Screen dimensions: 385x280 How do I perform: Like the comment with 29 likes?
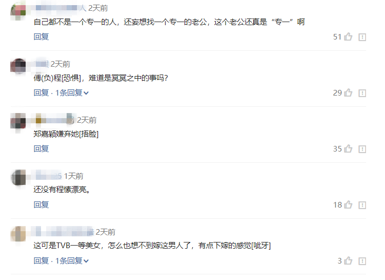(348, 93)
